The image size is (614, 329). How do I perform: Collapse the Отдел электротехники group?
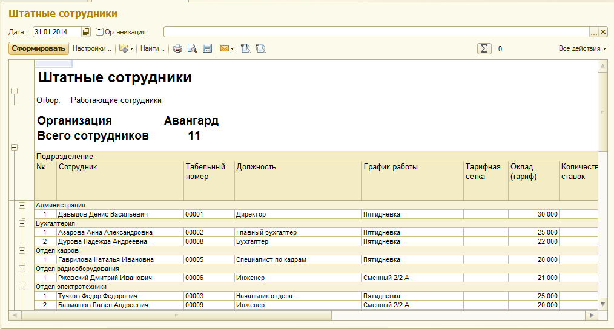point(22,287)
